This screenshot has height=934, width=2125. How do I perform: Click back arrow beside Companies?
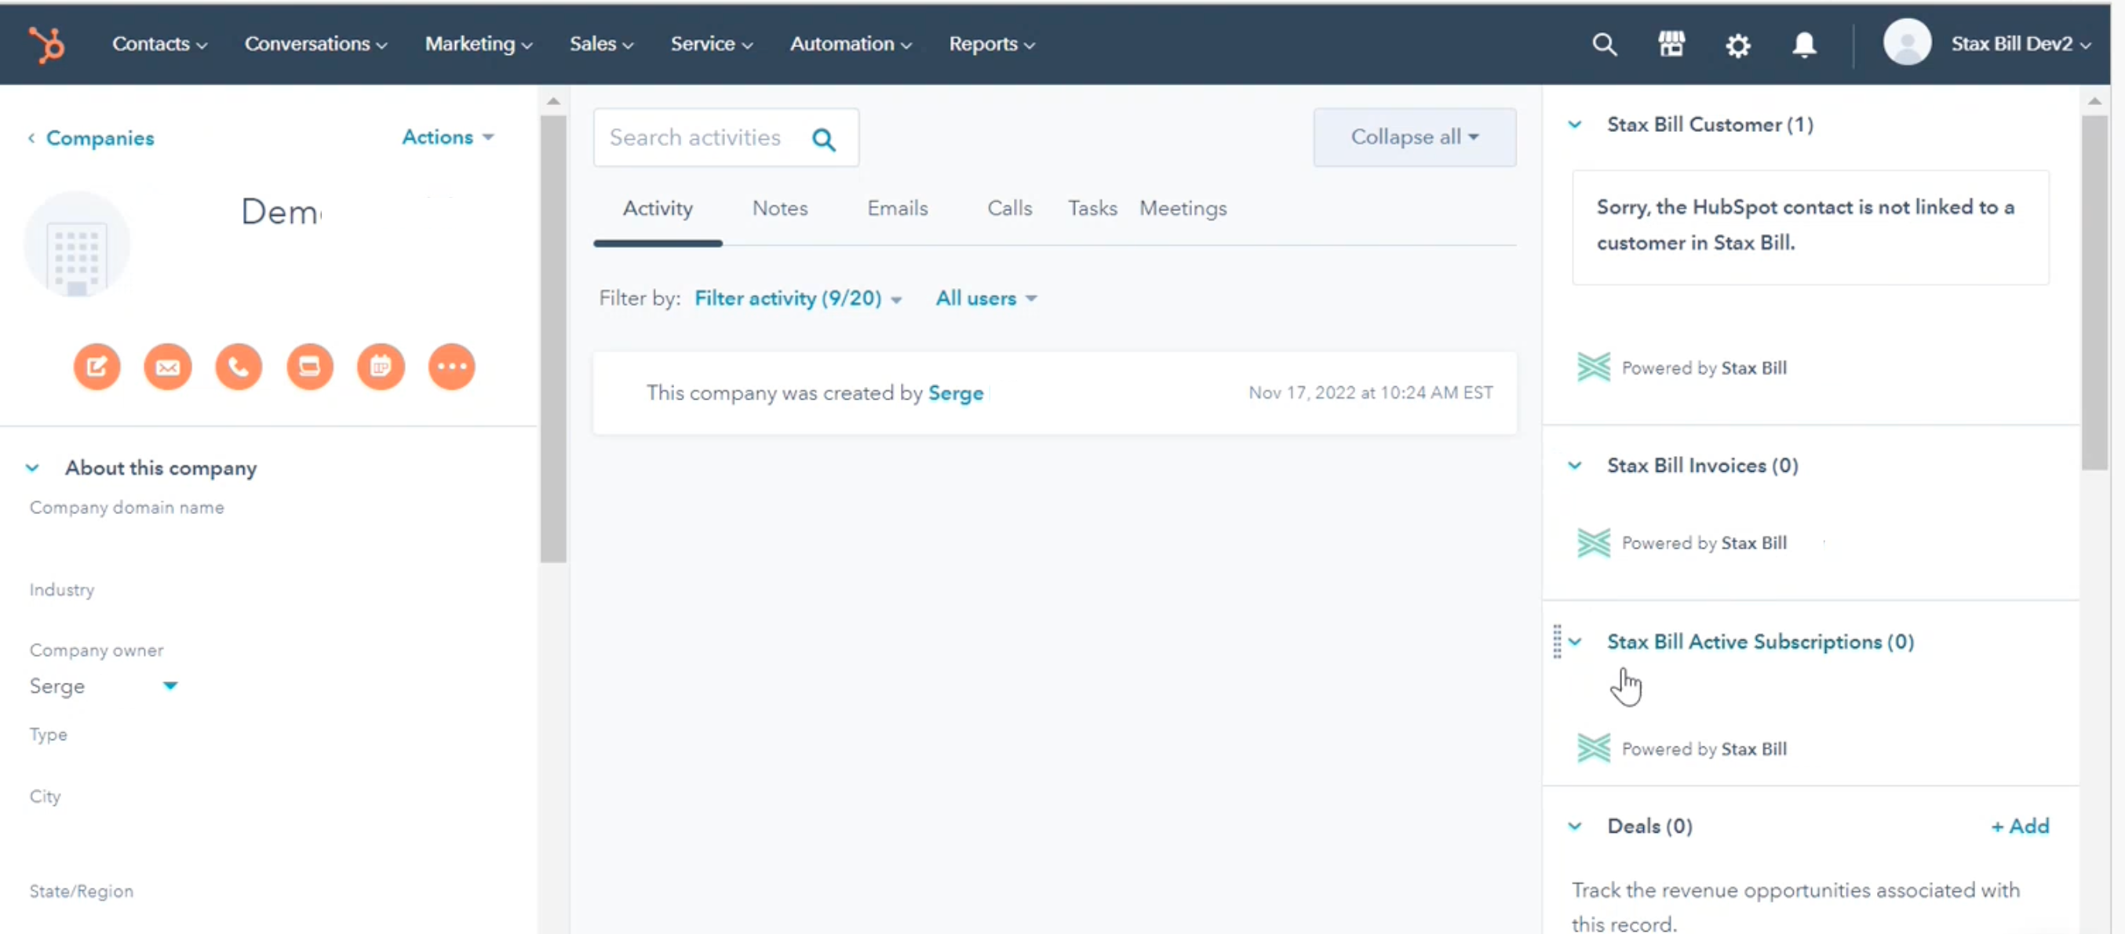31,138
